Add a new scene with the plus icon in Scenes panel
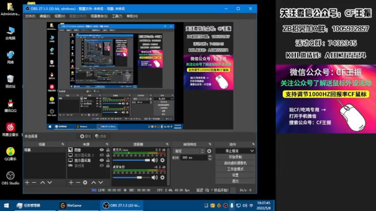The height and width of the screenshot is (211, 376). [x=27, y=182]
